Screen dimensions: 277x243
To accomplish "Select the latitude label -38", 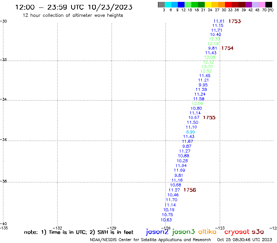I will point(3,181).
